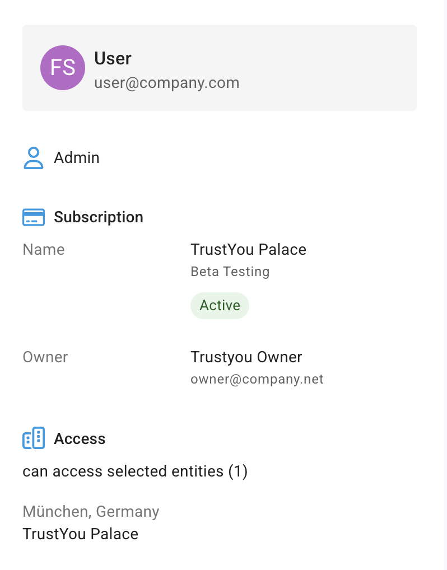Click the User name heading
The image size is (447, 570).
[x=113, y=58]
